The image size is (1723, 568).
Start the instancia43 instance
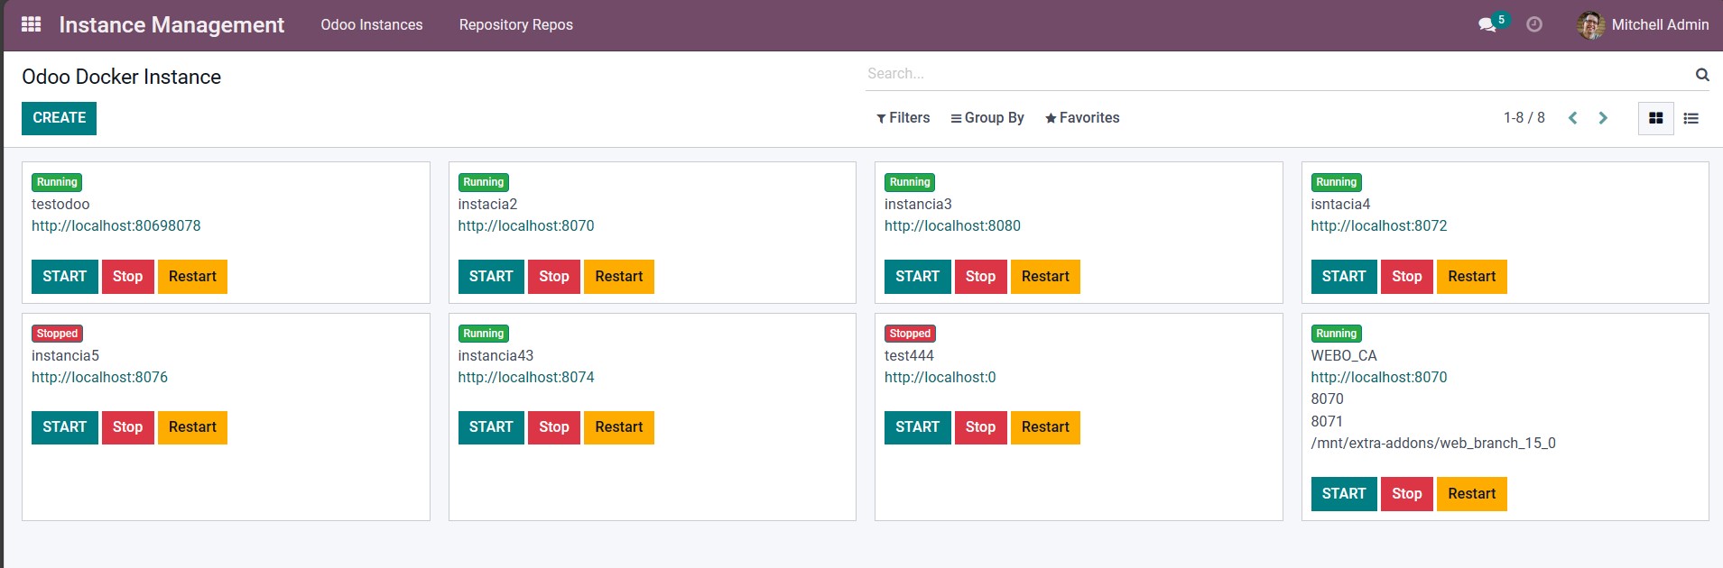coord(491,427)
